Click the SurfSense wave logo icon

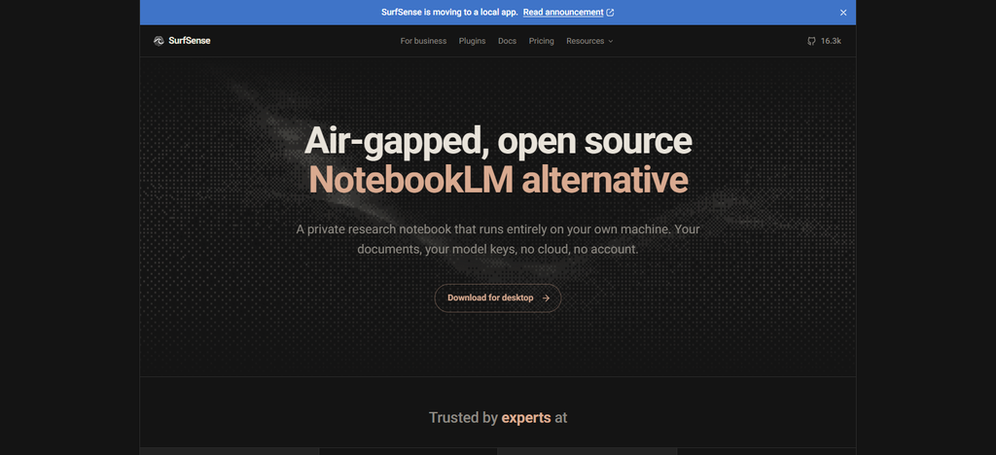click(x=159, y=41)
